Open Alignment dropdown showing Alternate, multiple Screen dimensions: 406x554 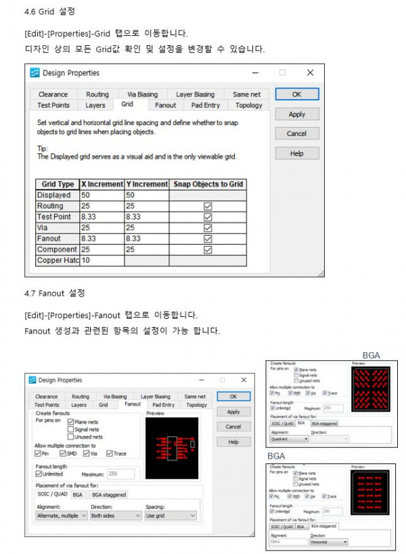click(x=62, y=515)
